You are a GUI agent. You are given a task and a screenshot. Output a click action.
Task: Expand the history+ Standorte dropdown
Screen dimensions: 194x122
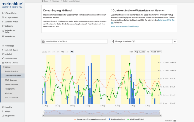click(175, 42)
